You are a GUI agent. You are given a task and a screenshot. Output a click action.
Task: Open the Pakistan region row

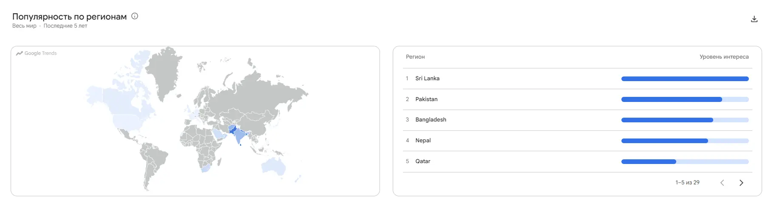tap(577, 99)
